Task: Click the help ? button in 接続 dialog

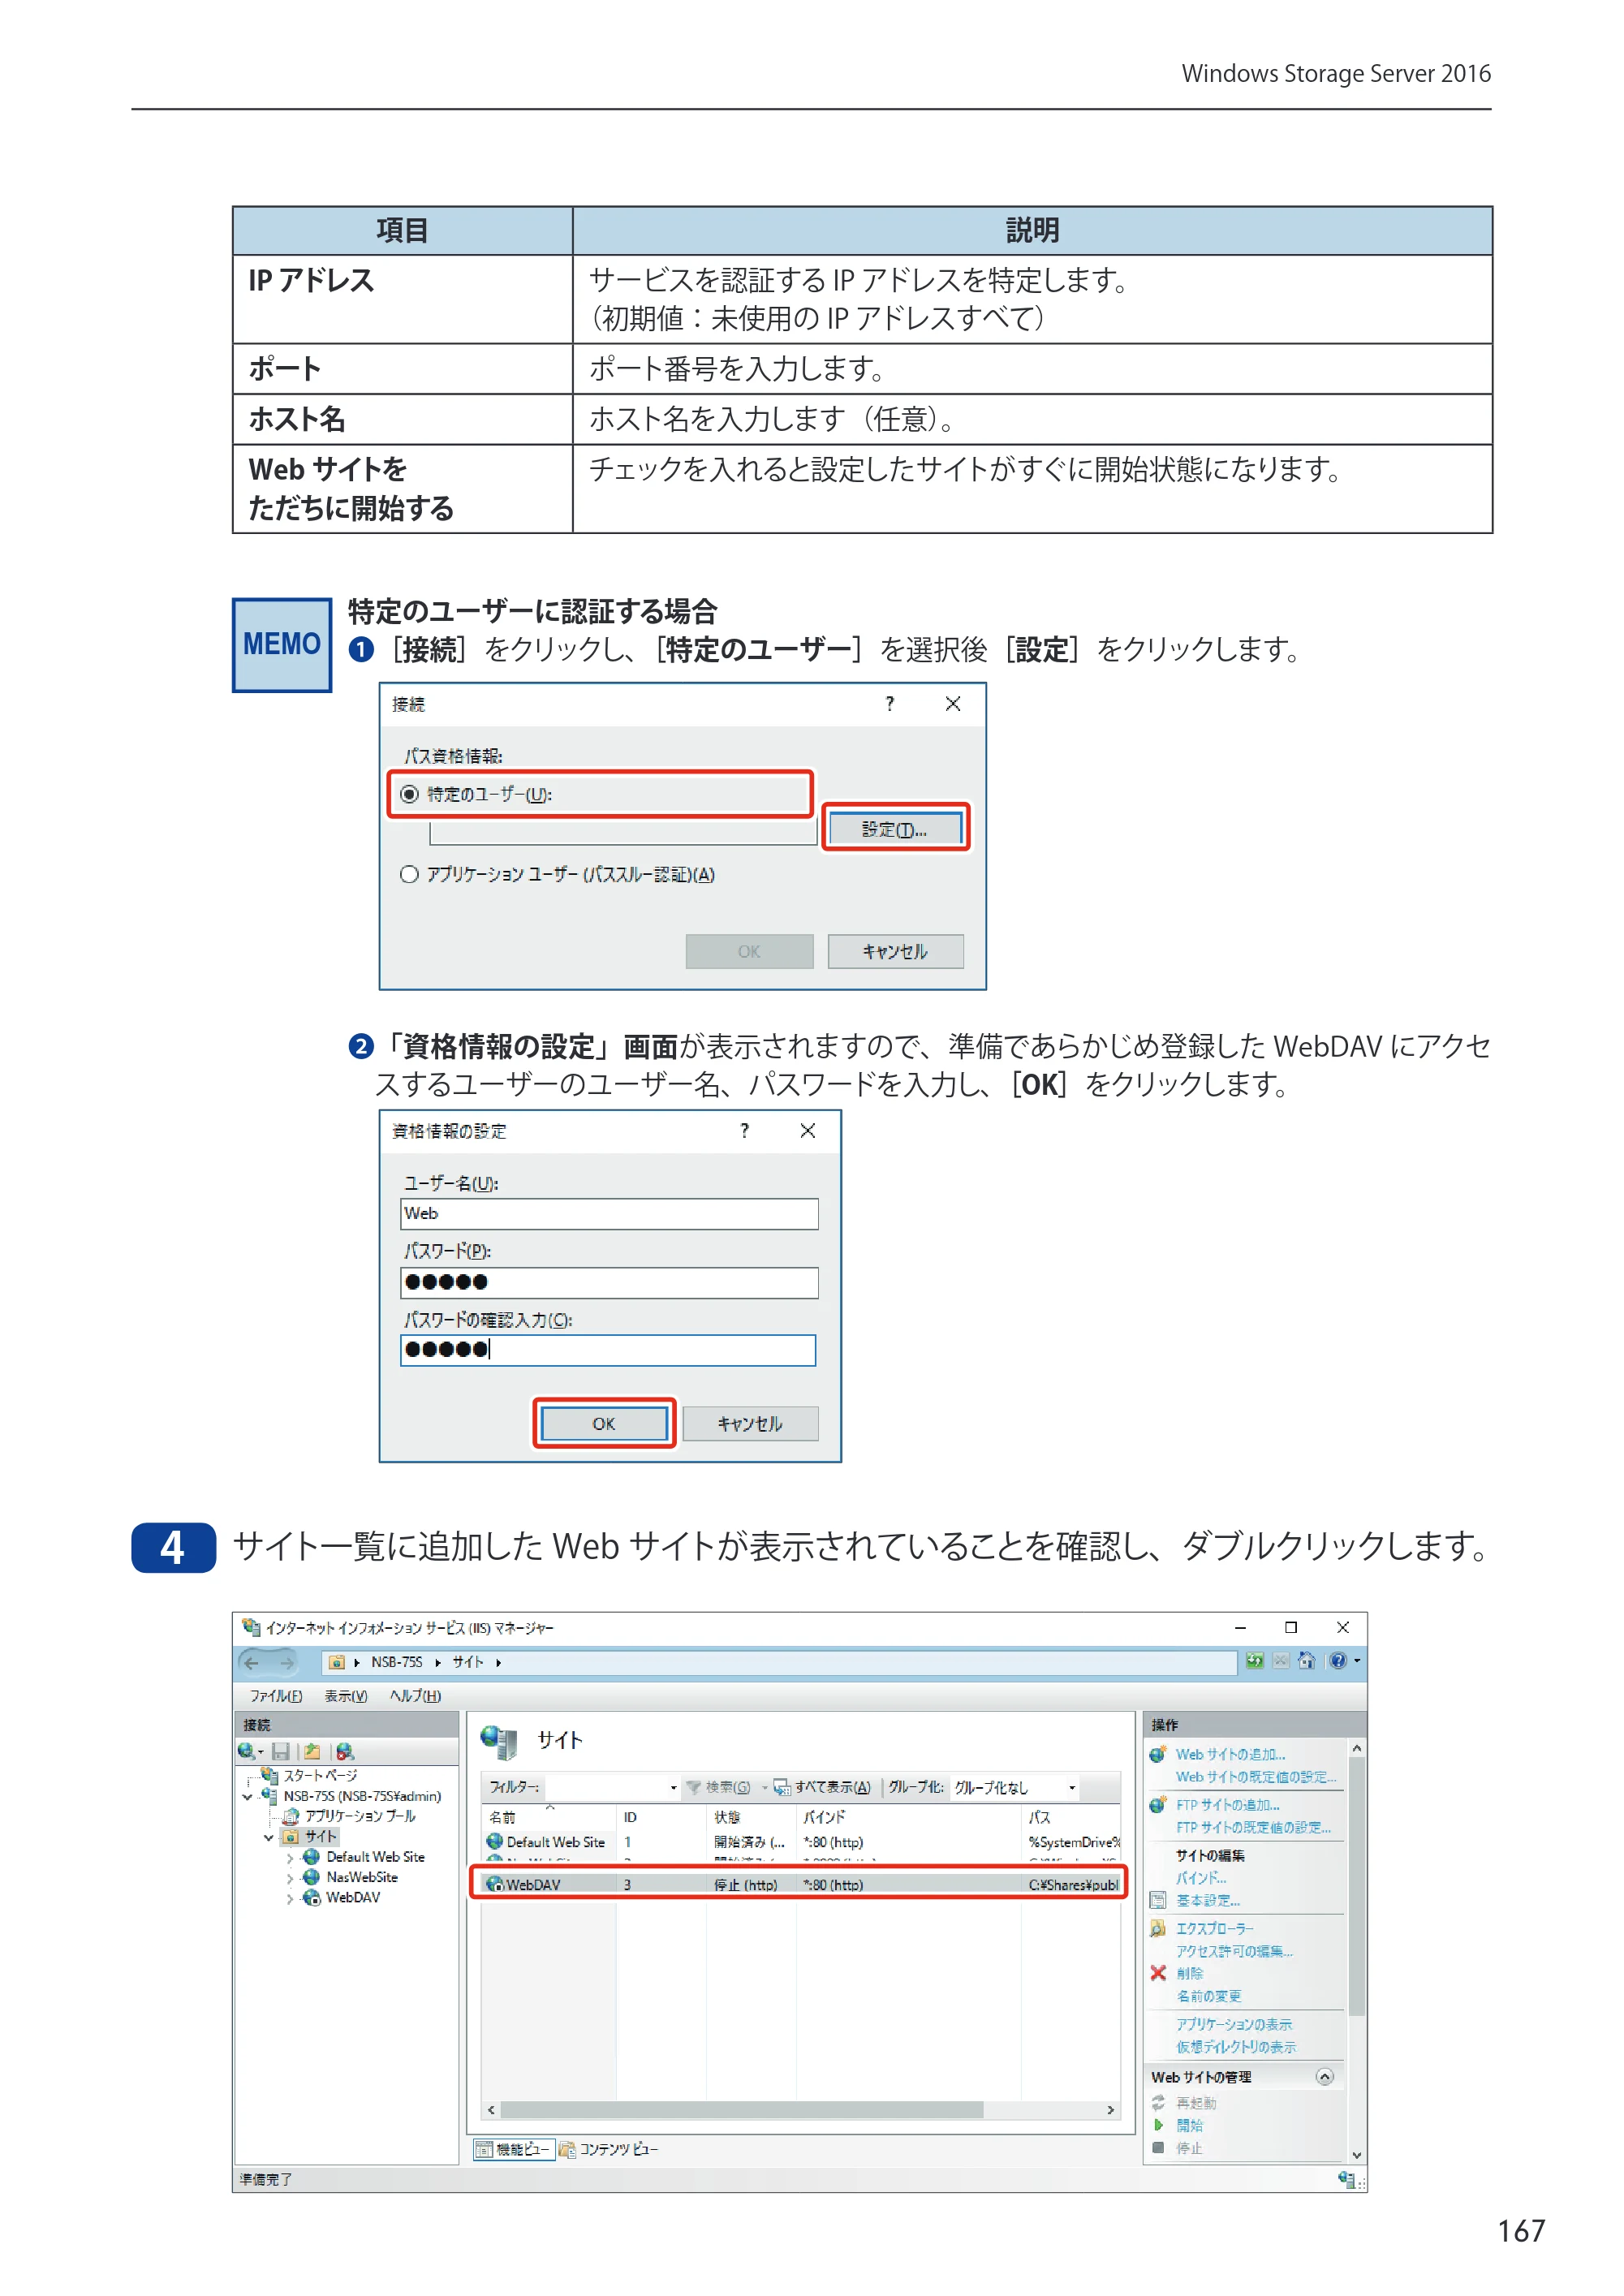Action: point(889,704)
